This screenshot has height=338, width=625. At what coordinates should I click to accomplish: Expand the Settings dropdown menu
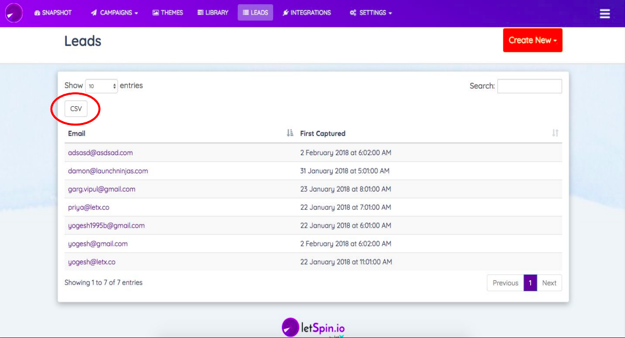tap(371, 12)
